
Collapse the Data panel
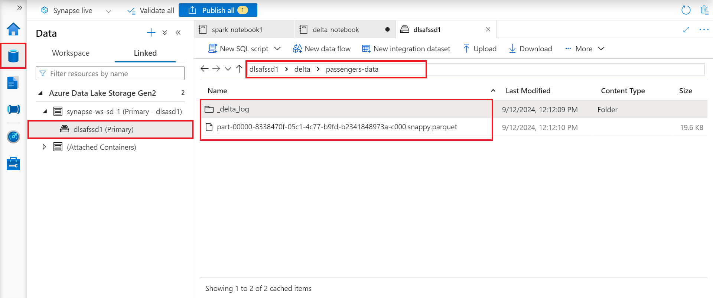pyautogui.click(x=178, y=33)
